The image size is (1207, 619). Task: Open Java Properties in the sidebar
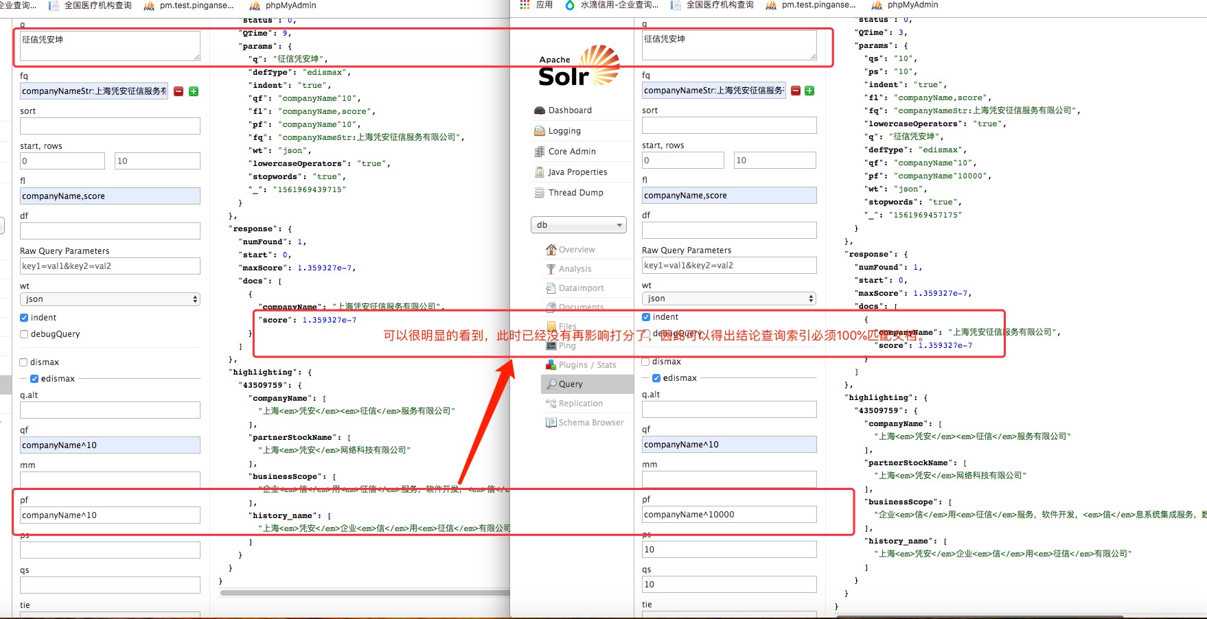coord(577,172)
